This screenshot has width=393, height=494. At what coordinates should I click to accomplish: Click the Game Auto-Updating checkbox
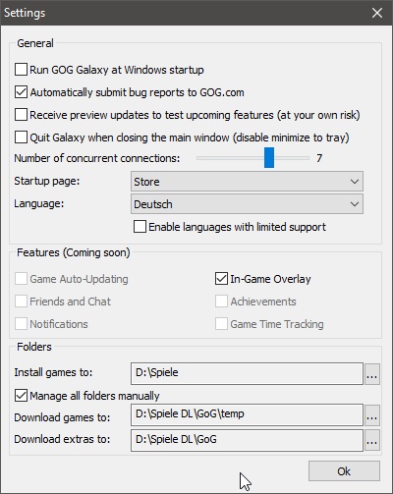[21, 279]
